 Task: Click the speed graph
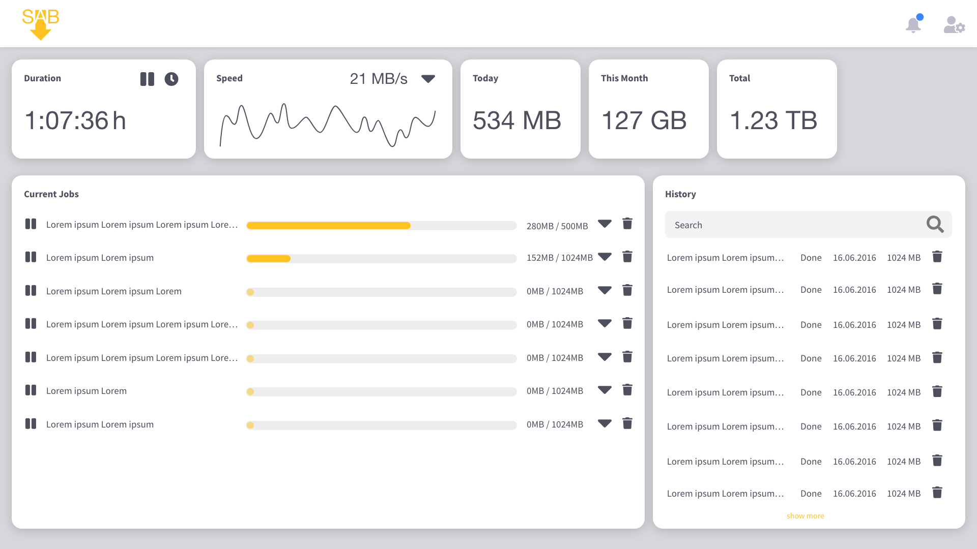coord(328,125)
